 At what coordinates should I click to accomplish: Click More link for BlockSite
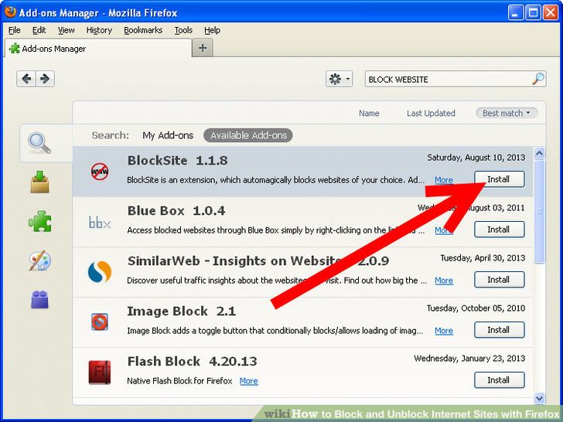444,180
